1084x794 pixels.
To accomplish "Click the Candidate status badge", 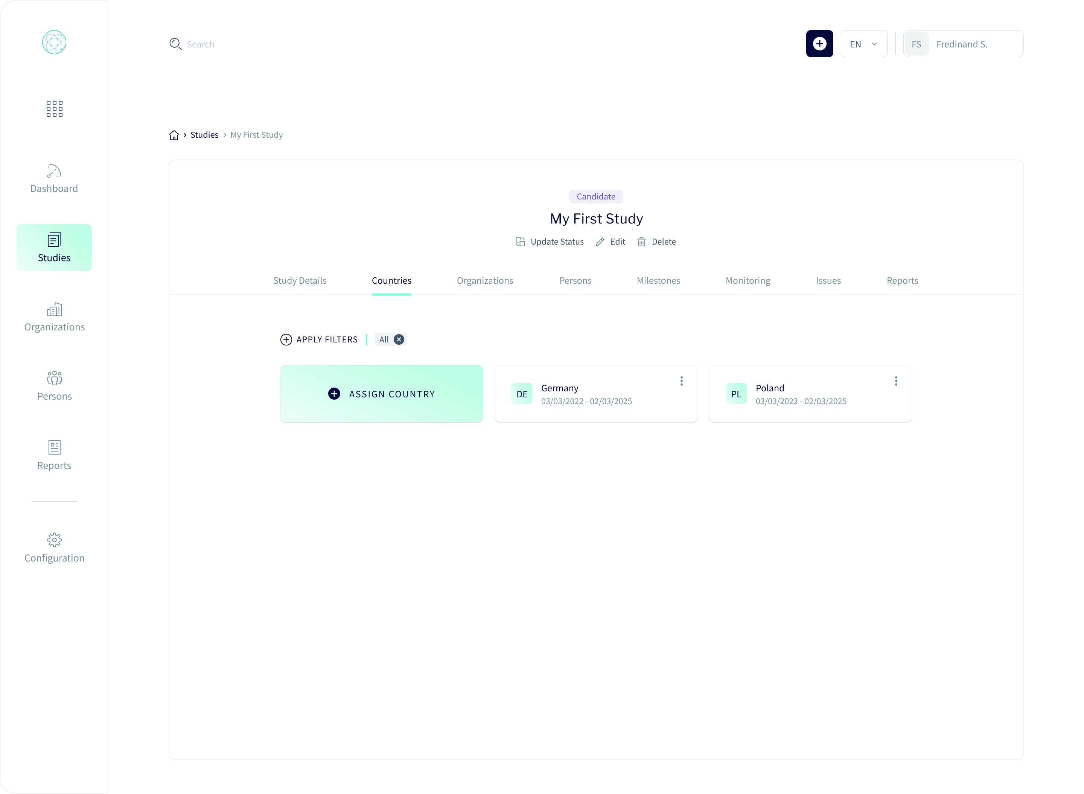I will pos(595,196).
